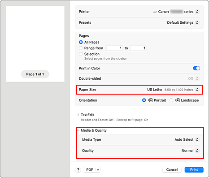The image size is (209, 178).
Task: Choose the Portrait orientation radio button
Action: 144,100
